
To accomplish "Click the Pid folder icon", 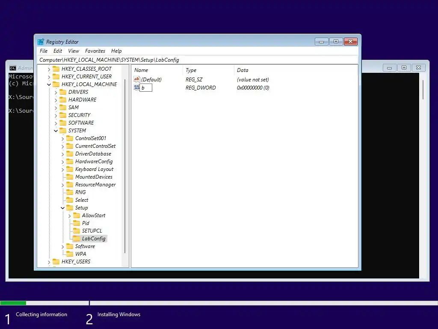I will [77, 223].
